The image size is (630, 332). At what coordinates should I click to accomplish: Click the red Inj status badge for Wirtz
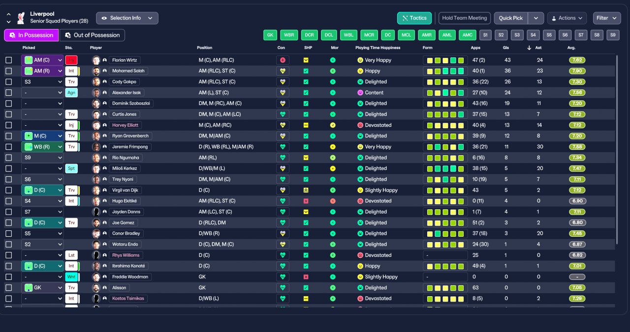71,60
